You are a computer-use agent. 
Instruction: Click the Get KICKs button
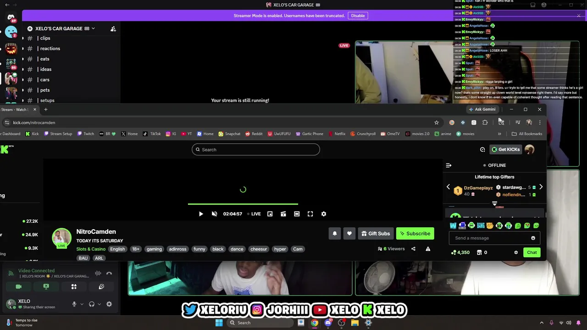tap(505, 149)
